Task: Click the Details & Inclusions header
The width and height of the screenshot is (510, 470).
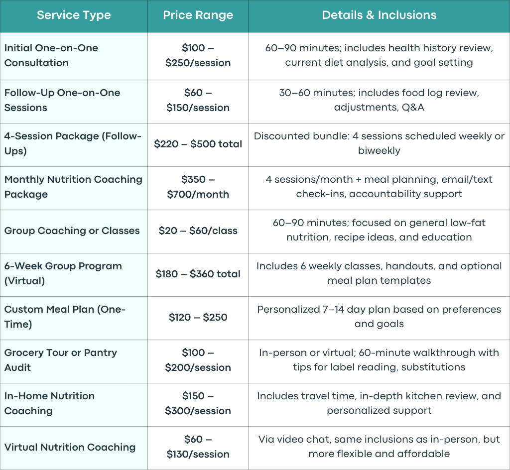Action: (x=379, y=15)
